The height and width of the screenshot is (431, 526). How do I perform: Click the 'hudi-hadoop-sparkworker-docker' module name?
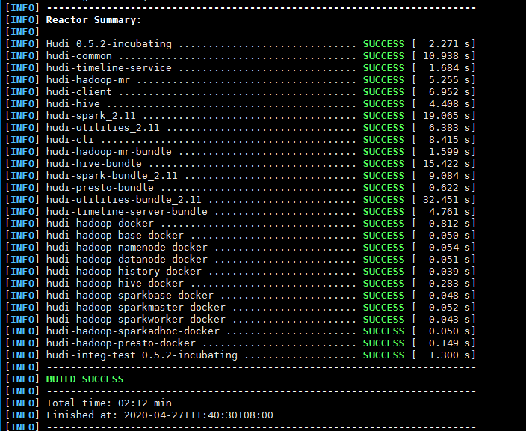(x=136, y=320)
